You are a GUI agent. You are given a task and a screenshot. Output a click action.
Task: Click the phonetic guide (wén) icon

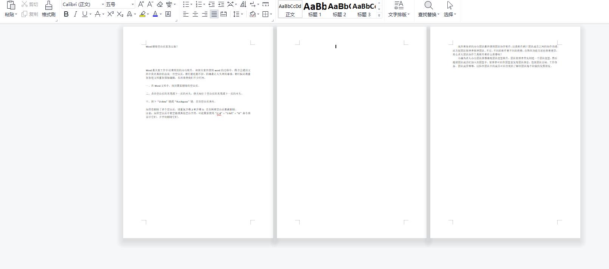pos(169,4)
